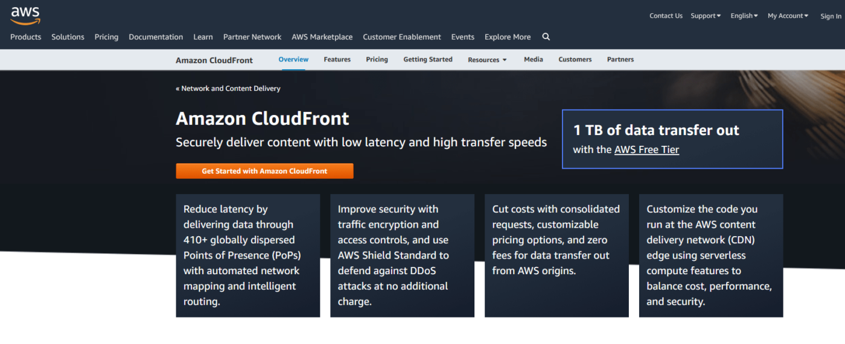Follow the AWS Free Tier link

tap(646, 149)
